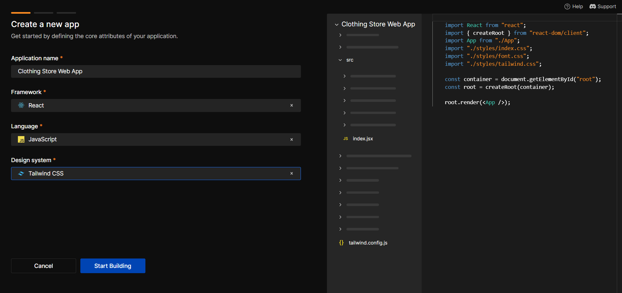This screenshot has width=622, height=293.
Task: Open the Help link
Action: (x=574, y=7)
